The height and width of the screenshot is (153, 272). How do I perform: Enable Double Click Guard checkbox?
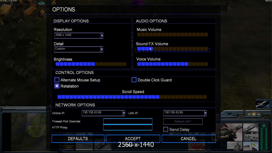pos(134,80)
